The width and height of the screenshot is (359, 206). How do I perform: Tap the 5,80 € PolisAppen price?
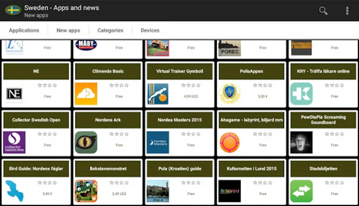[x=263, y=96]
